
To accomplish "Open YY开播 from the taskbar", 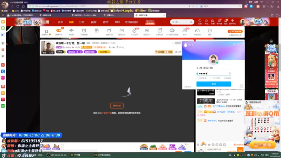I will click(x=76, y=155).
